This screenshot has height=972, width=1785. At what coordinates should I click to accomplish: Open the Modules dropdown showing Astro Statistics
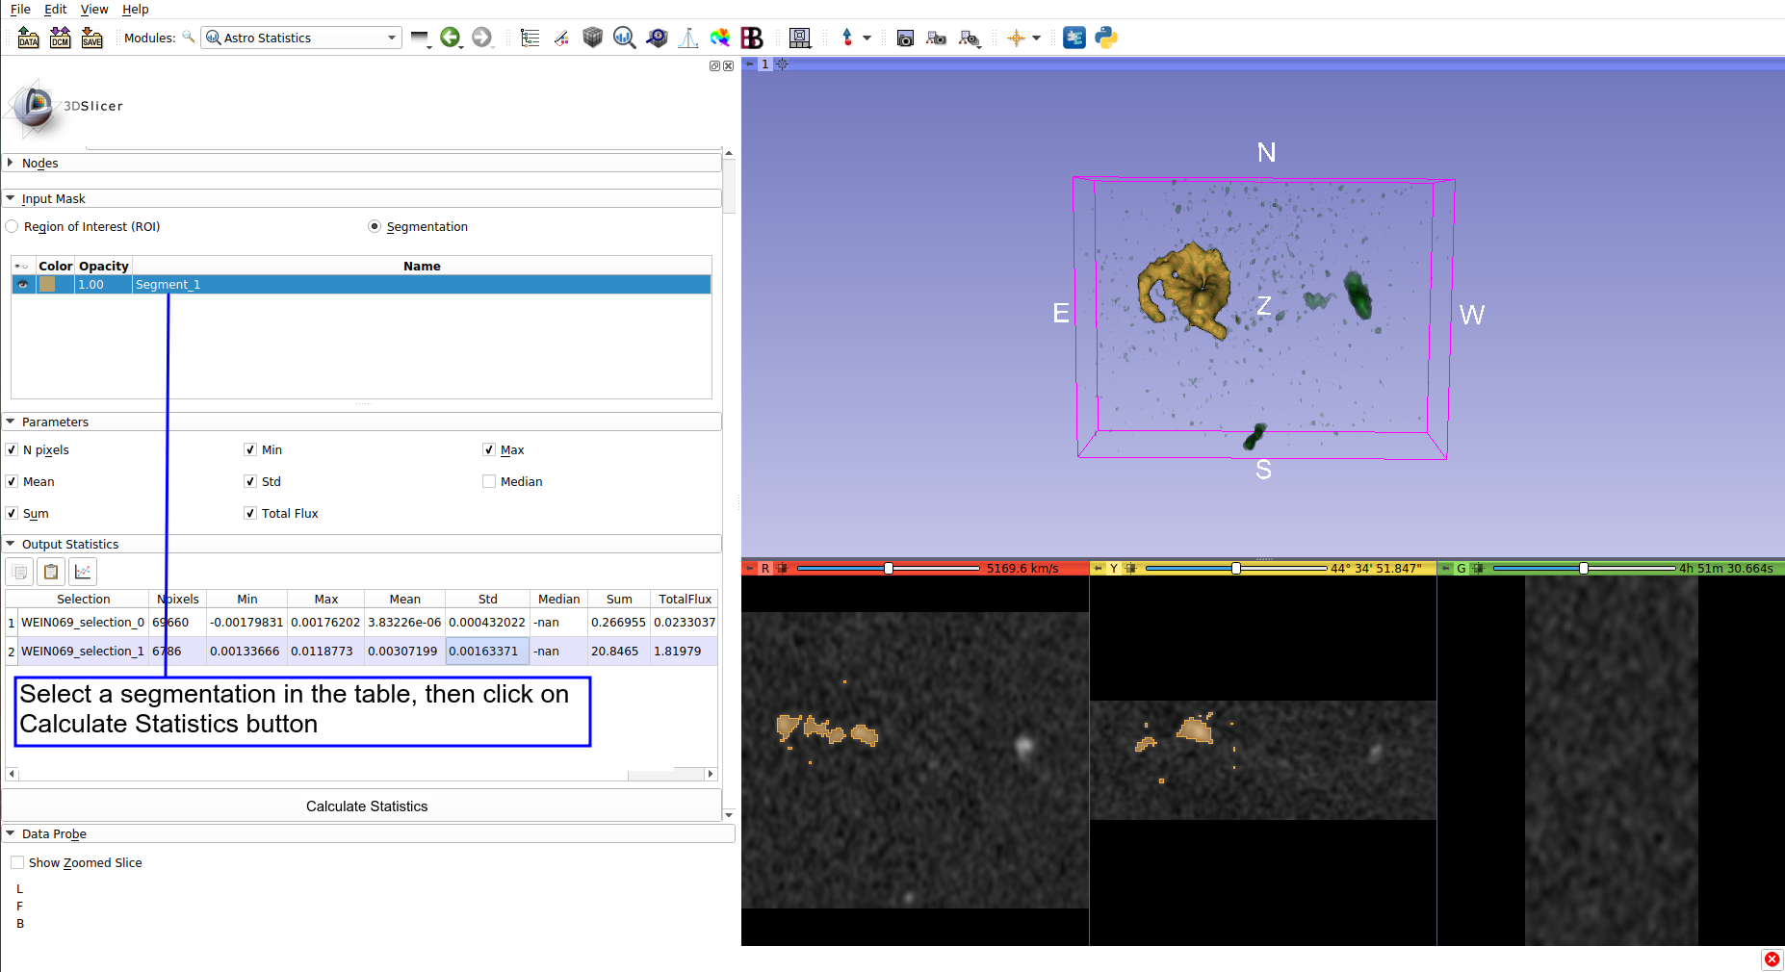coord(300,38)
